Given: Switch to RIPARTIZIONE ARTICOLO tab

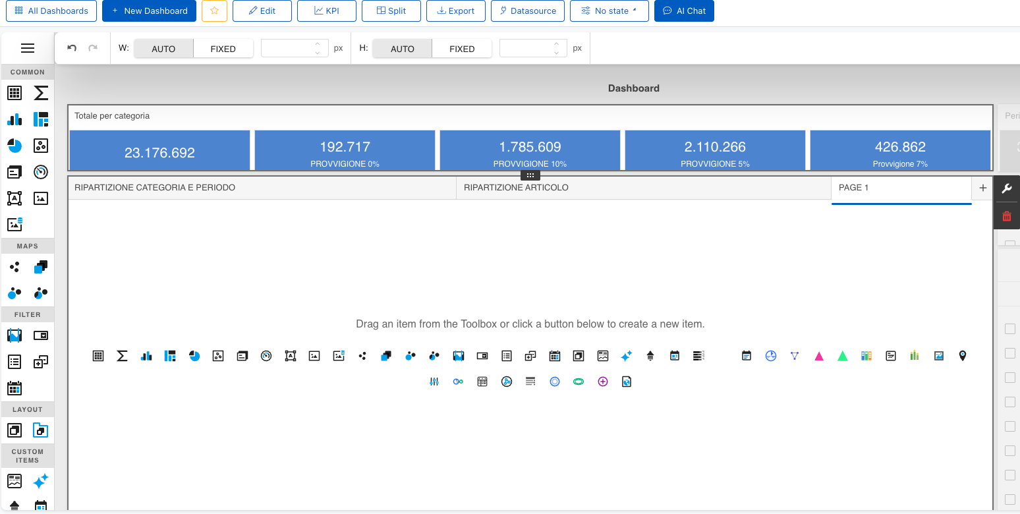Looking at the screenshot, I should (x=644, y=188).
